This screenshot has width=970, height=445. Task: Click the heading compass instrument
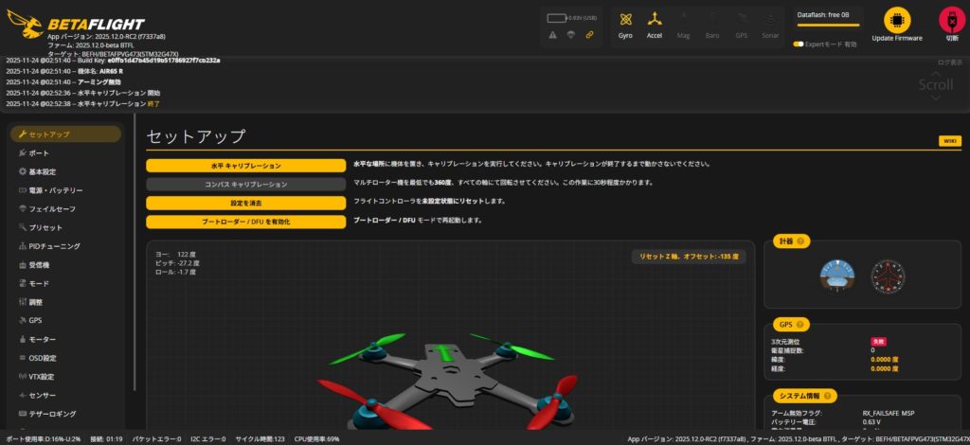click(889, 276)
